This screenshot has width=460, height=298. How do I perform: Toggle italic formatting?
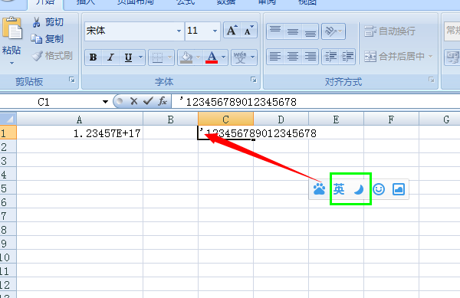pyautogui.click(x=110, y=57)
